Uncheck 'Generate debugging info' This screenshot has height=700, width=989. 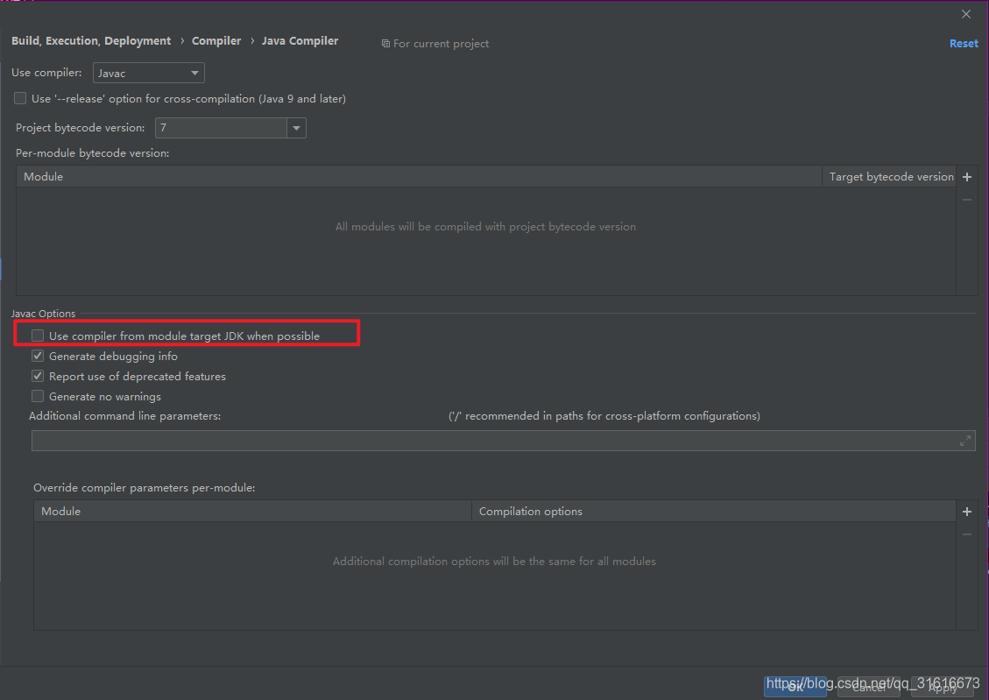click(x=37, y=356)
